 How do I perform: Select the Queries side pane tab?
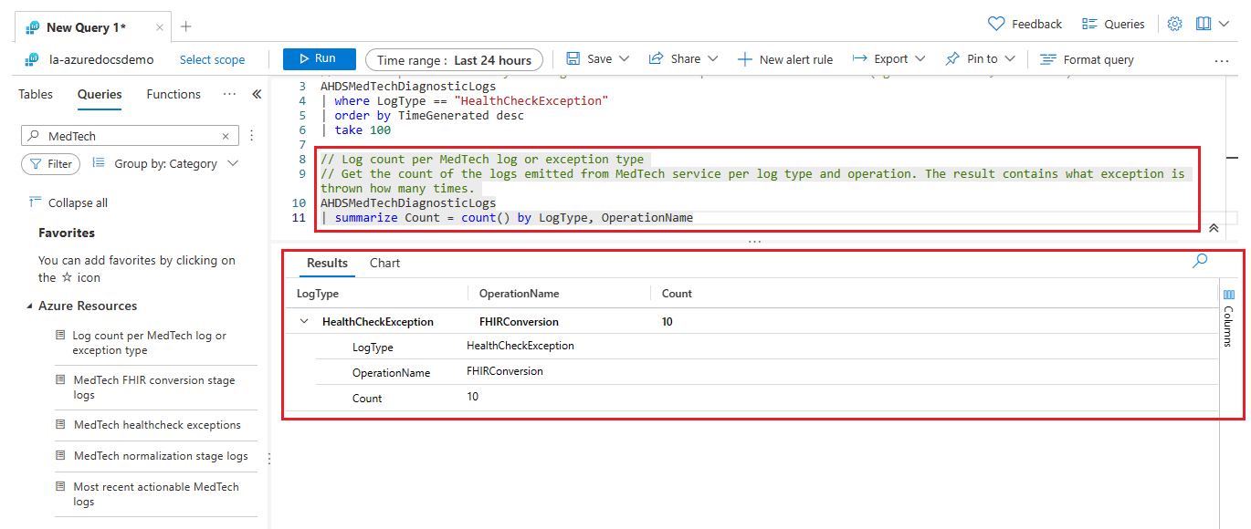click(x=100, y=94)
